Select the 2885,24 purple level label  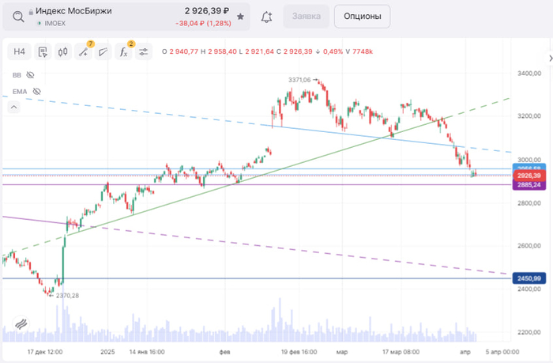click(x=529, y=185)
